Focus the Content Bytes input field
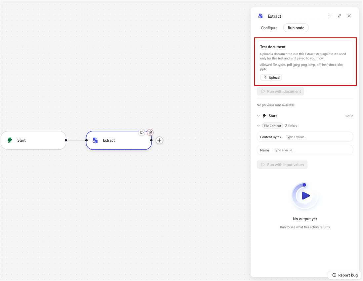Viewport: 363px width, 281px height. [305, 137]
